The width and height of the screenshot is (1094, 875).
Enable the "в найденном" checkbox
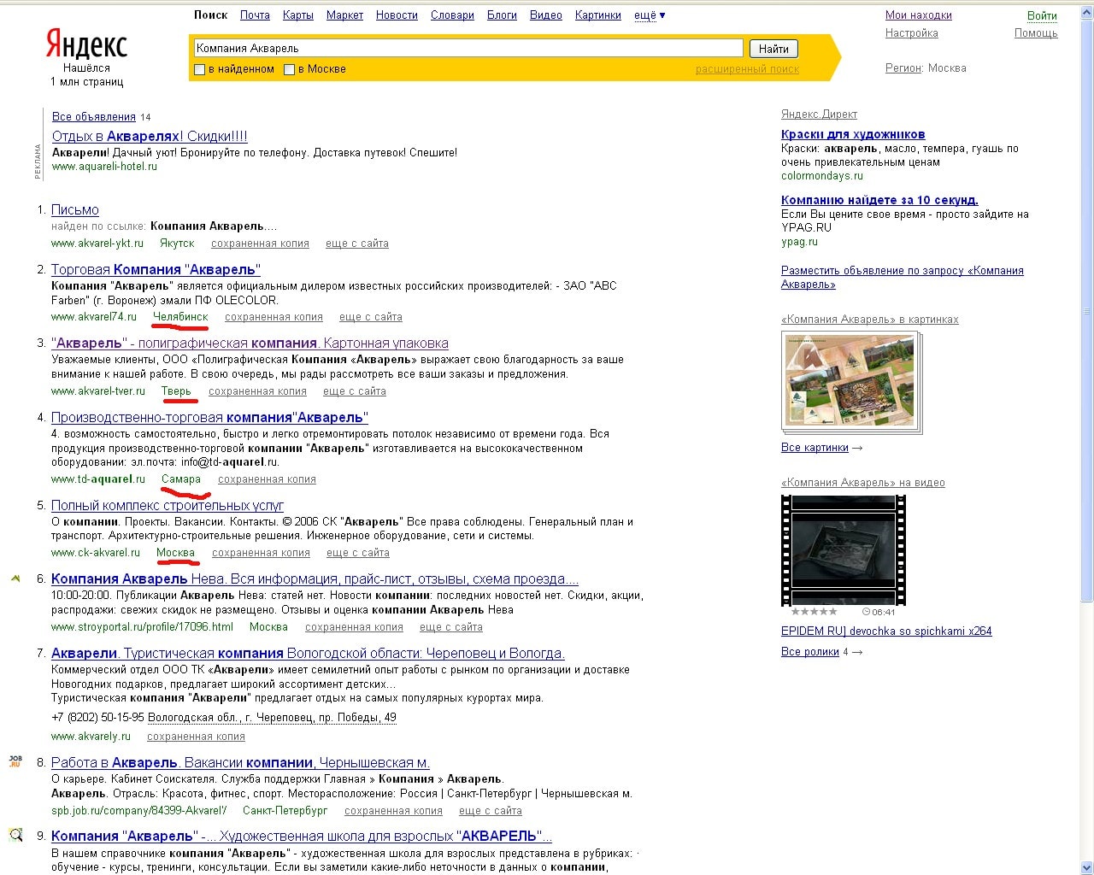click(x=200, y=69)
